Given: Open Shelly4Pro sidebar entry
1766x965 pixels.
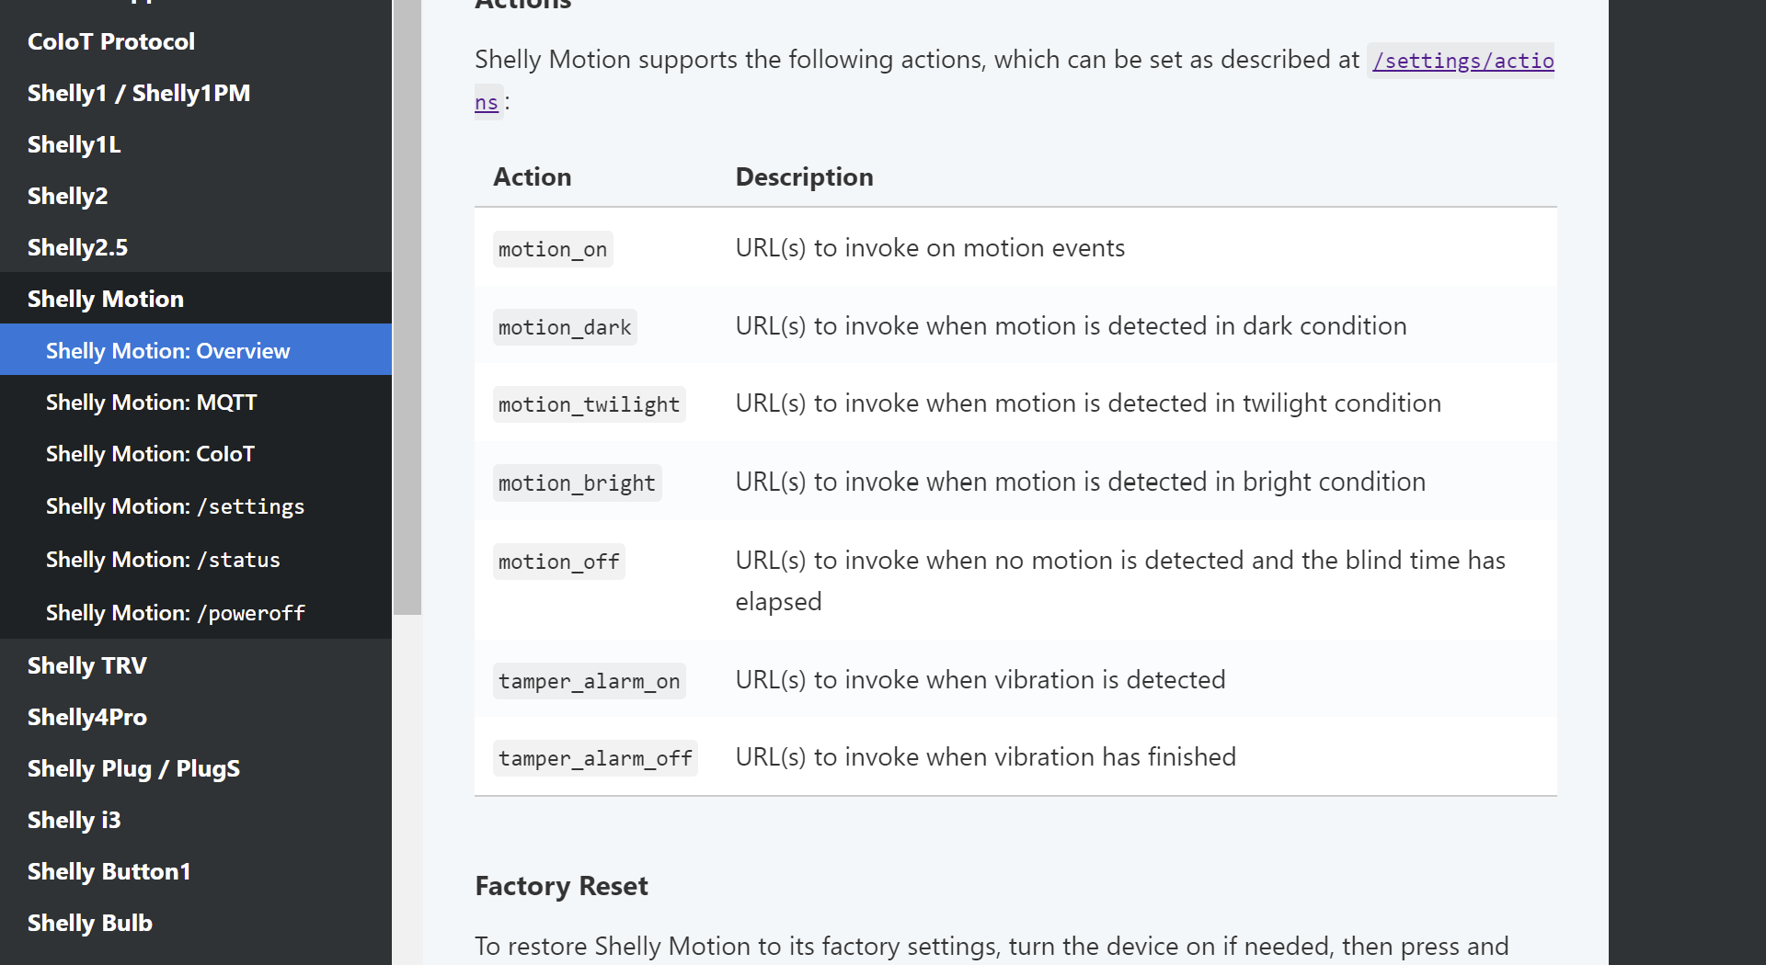Looking at the screenshot, I should pos(87,717).
